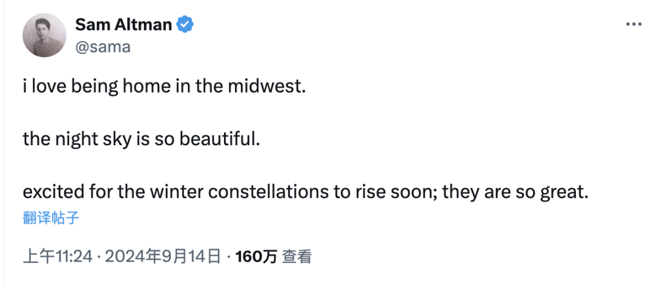Click the words "night sky" in the tweet
The height and width of the screenshot is (285, 661).
[84, 139]
